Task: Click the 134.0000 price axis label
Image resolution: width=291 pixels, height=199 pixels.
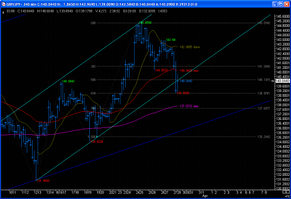Action: [x=283, y=151]
